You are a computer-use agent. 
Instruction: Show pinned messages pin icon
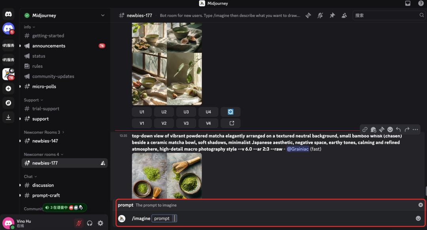(332, 15)
